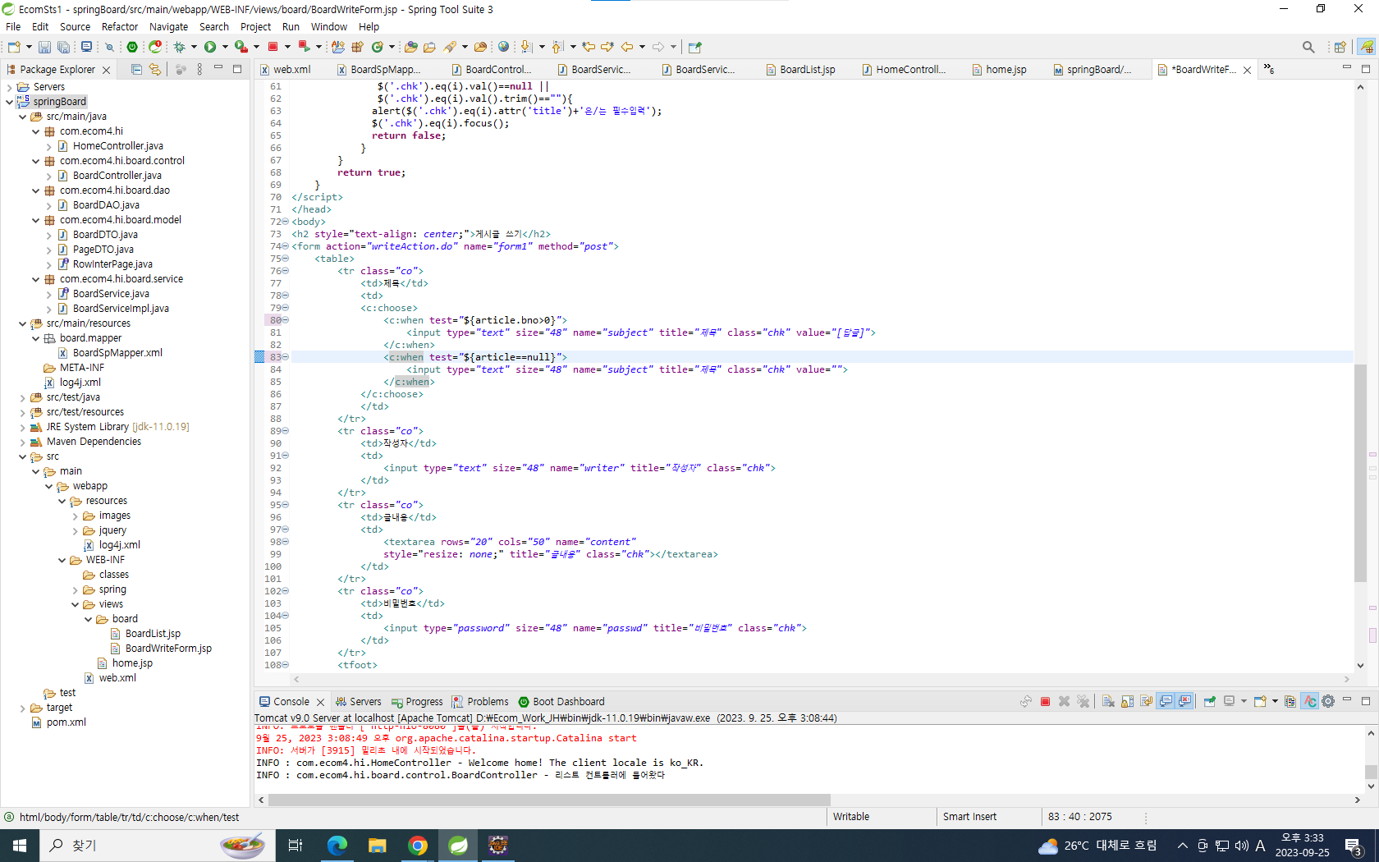Open the Boot Dashboard view tab
The height and width of the screenshot is (862, 1379).
coord(561,701)
